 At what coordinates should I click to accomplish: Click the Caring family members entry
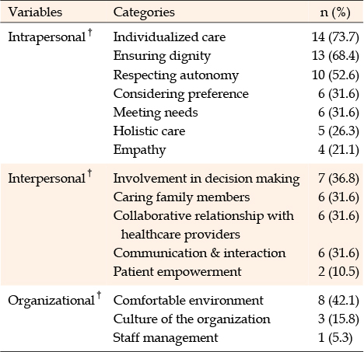tap(181, 197)
